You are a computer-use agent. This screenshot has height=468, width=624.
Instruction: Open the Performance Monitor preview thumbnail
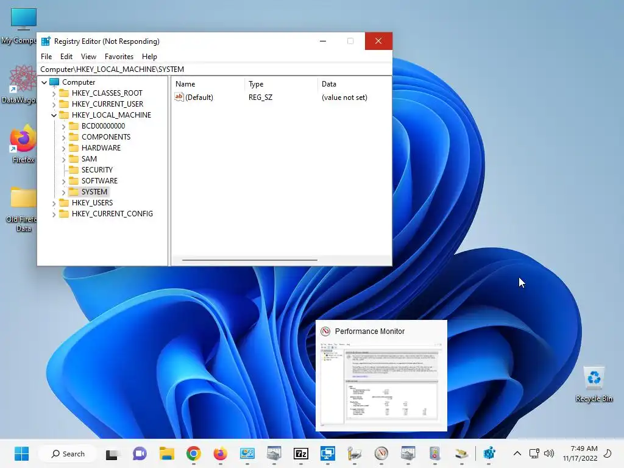381,375
